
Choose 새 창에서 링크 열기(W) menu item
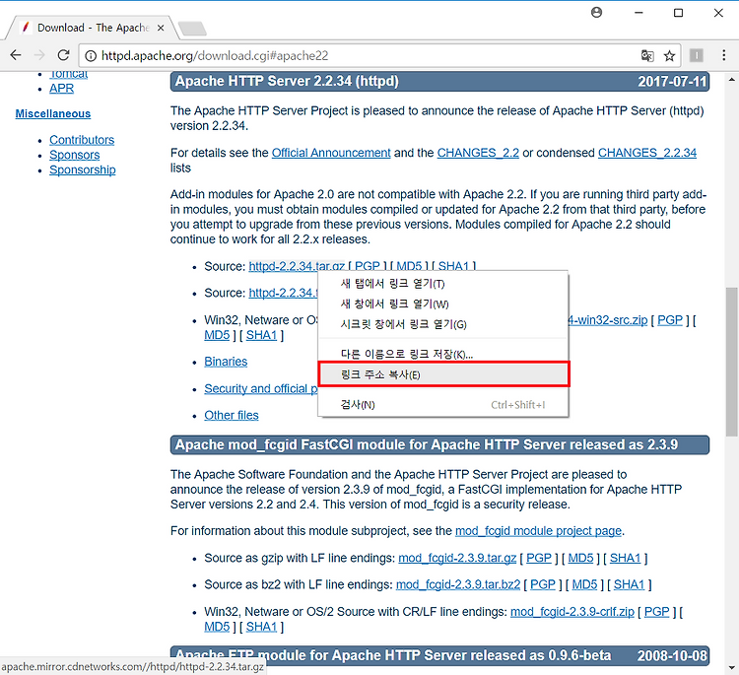pos(443,304)
